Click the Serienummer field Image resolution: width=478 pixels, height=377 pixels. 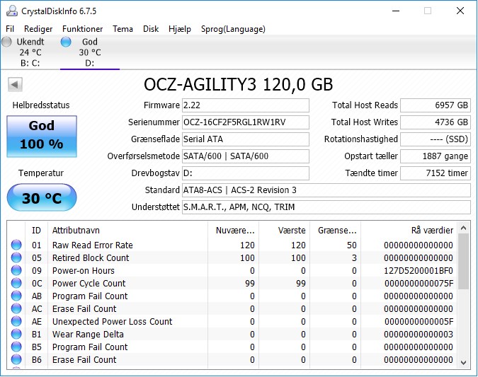tap(246, 122)
